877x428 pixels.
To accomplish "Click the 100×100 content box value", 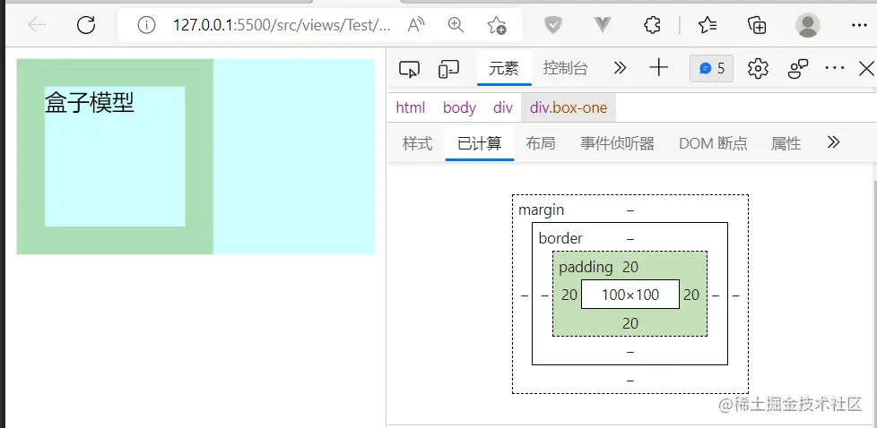I will [630, 295].
